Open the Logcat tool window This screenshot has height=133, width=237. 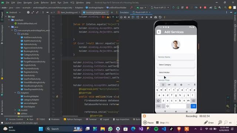(x=104, y=119)
